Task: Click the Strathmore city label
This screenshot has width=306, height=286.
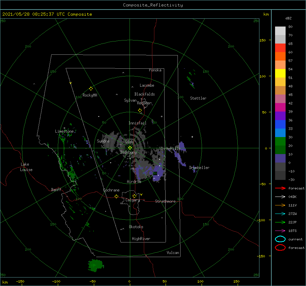Action: click(165, 201)
